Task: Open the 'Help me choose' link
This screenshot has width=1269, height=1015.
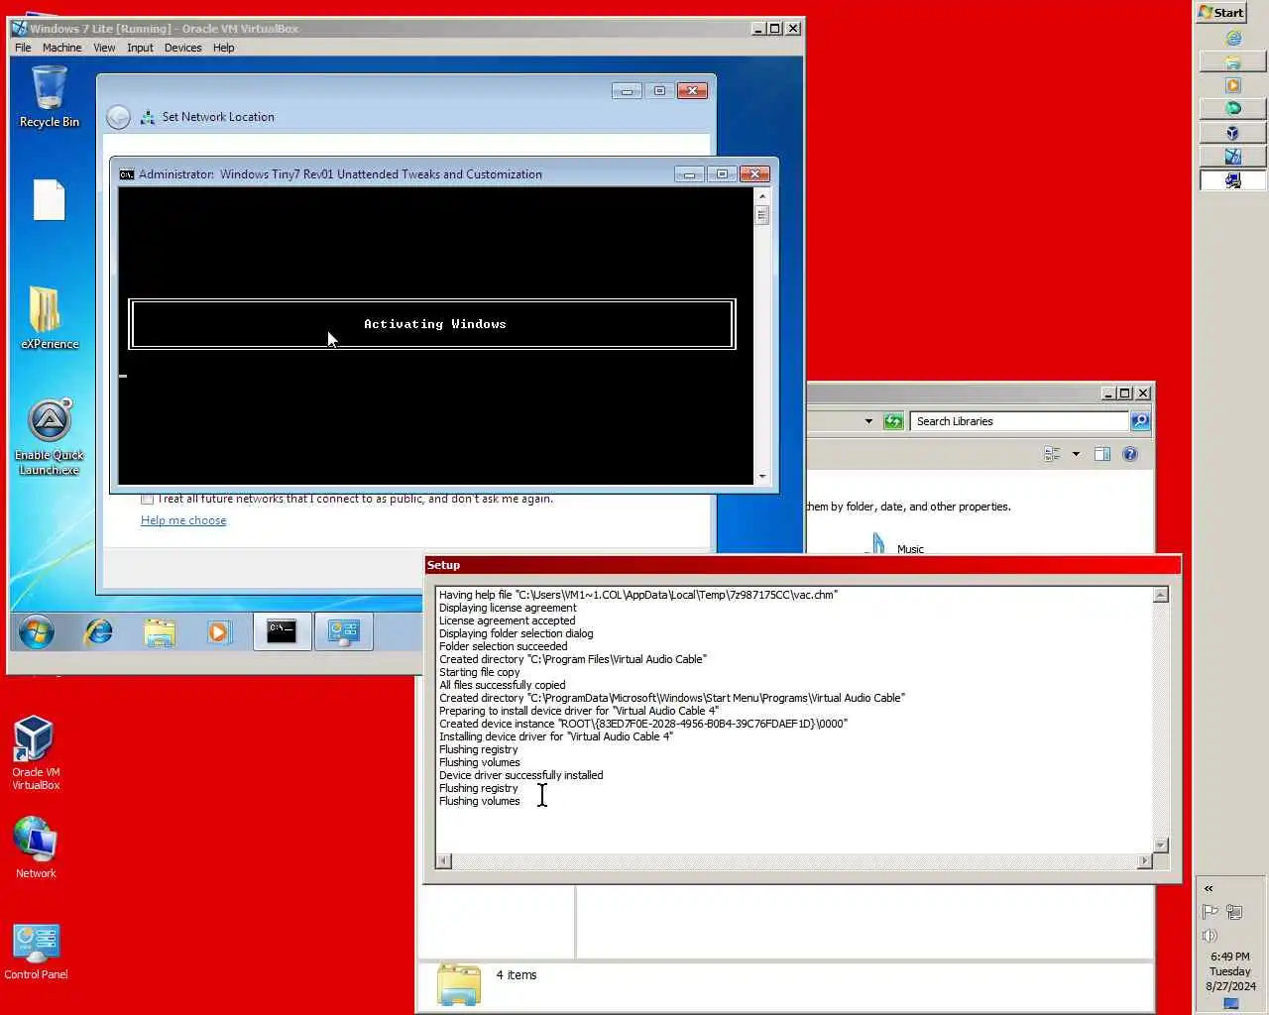Action: click(183, 520)
